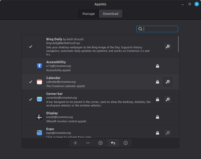Click the cornerbar@cinnamon.org identifier text
This screenshot has width=201, height=159.
pos(62,98)
